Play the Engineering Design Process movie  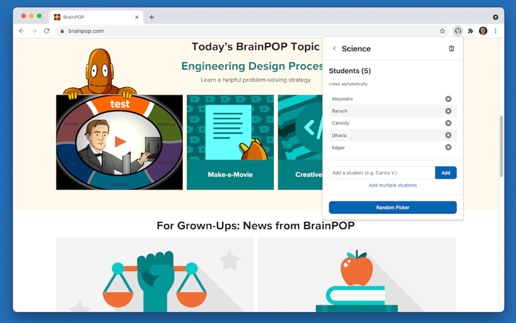point(120,142)
